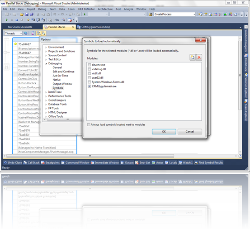Uncheck CRMUygulamasi.exe module checkbox
Image resolution: width=250 pixels, height=229 pixels.
pyautogui.click(x=90, y=86)
